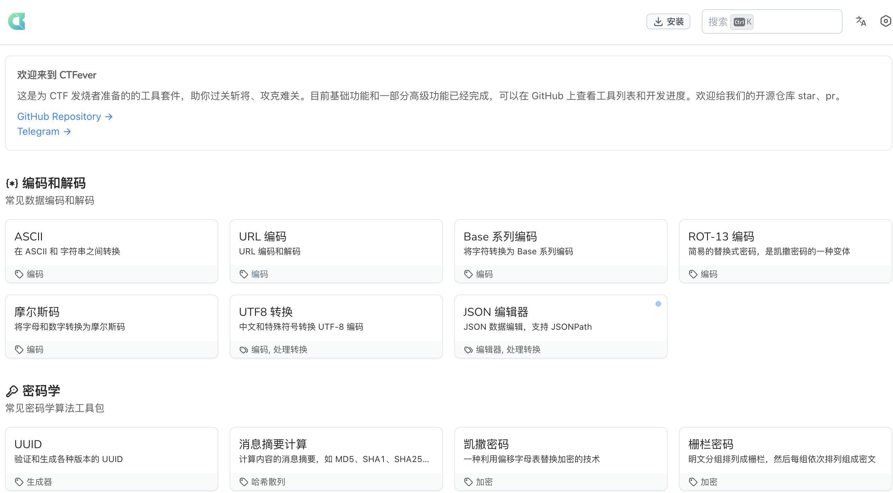Open the 栅栏密码 tool card
This screenshot has height=493, width=893.
click(785, 459)
